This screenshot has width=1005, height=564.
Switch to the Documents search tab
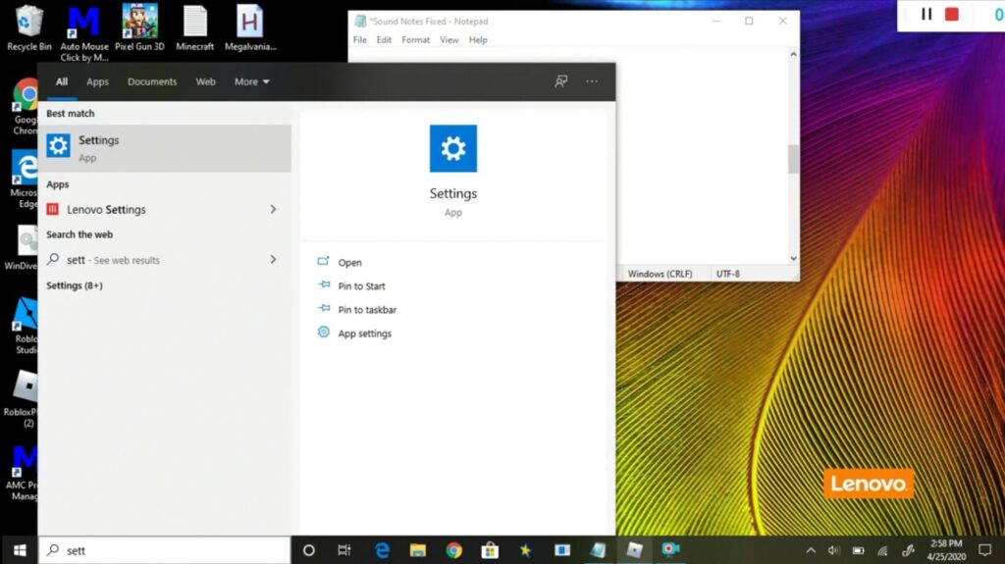(152, 82)
